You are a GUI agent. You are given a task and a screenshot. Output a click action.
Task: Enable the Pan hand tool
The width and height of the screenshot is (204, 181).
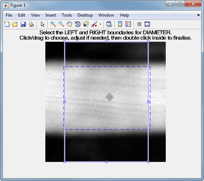pyautogui.click(x=69, y=24)
